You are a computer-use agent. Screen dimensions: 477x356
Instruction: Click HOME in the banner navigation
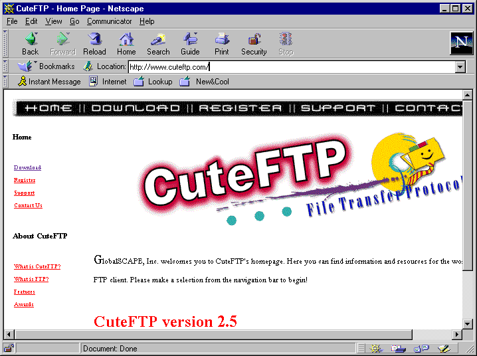click(x=48, y=108)
